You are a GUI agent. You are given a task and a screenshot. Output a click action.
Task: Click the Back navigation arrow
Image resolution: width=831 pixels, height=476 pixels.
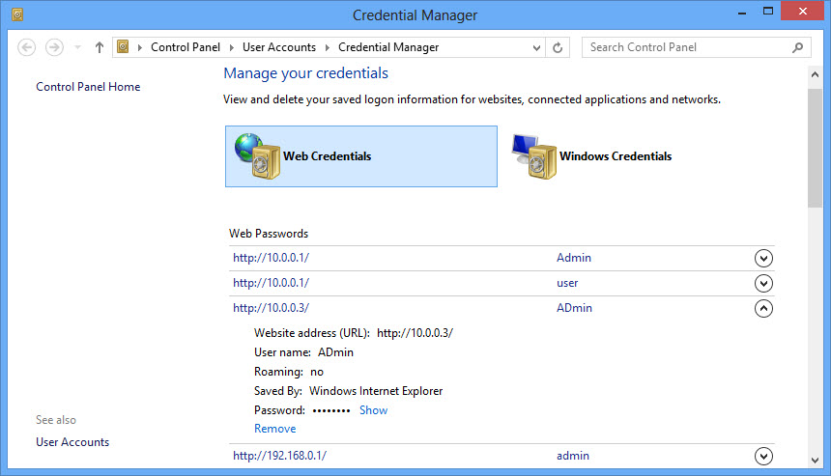[x=26, y=47]
